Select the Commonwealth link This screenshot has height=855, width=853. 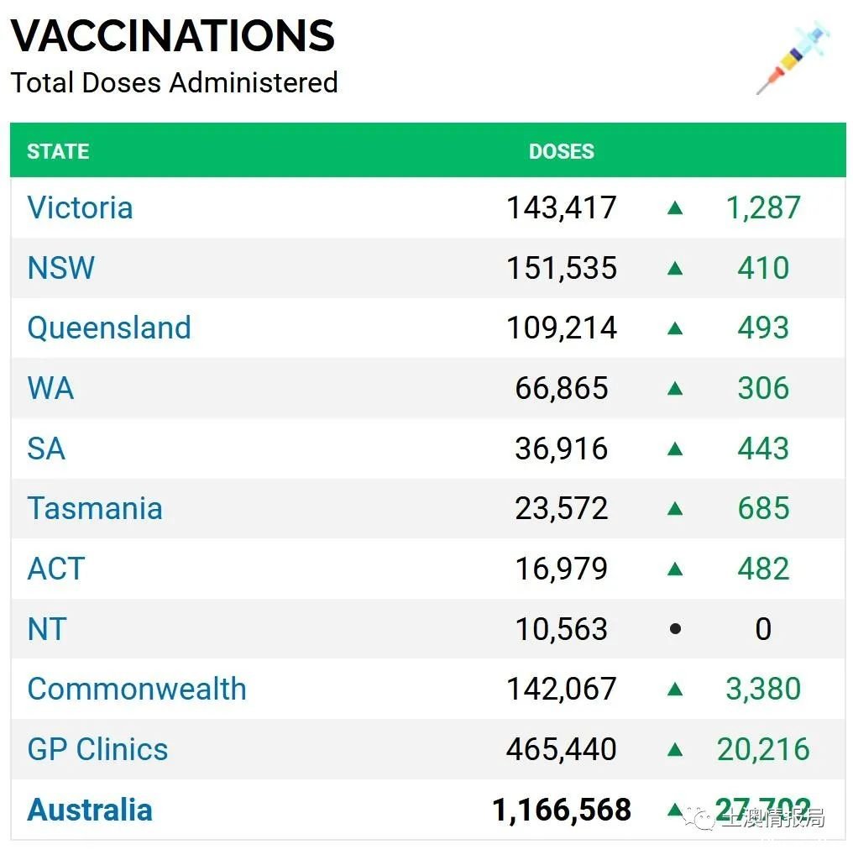137,690
